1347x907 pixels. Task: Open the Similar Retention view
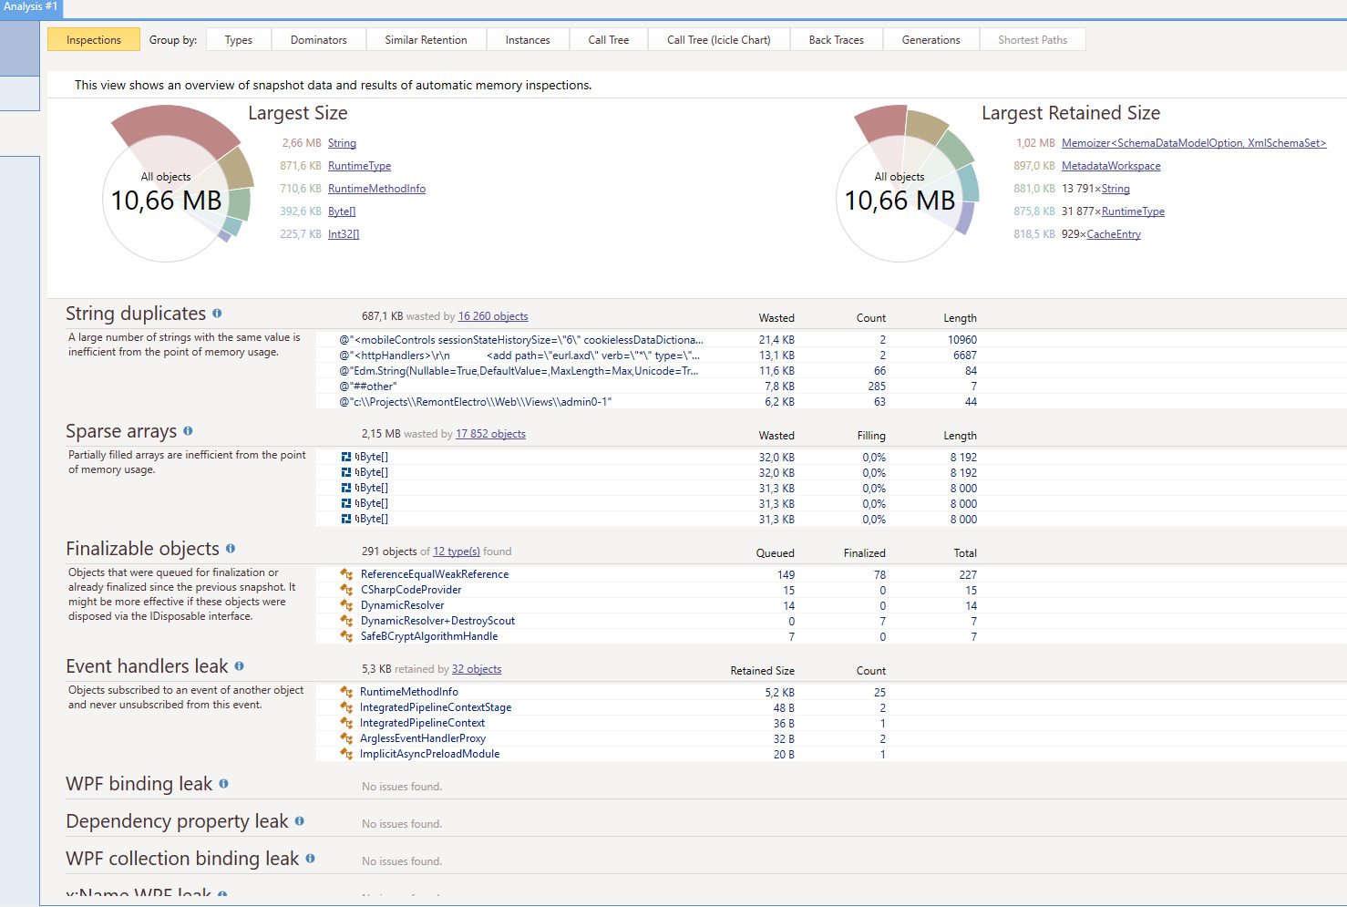click(426, 40)
